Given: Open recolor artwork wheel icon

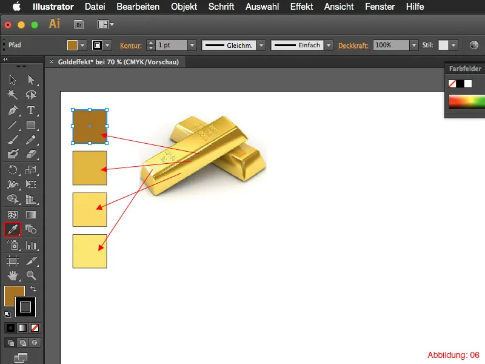Looking at the screenshot, I should 473,45.
